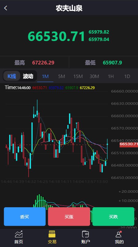Click the large 66530.71 current price
Screen dimensions: 138x247
coord(56,36)
